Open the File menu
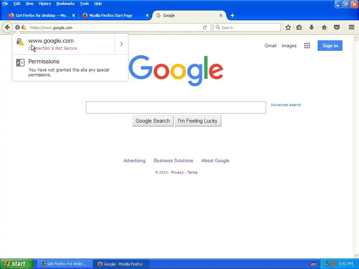The image size is (359, 269). [5, 4]
